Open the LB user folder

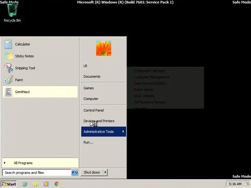click(x=104, y=66)
